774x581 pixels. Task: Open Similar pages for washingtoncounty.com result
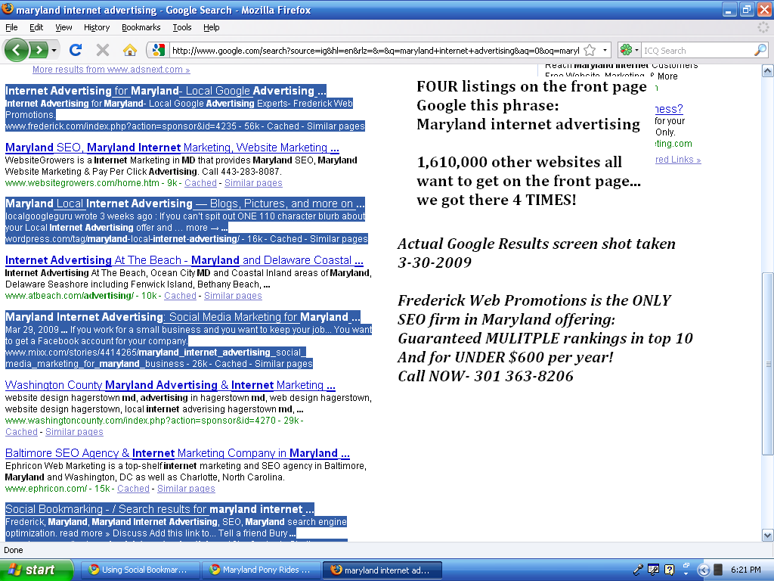tap(74, 432)
